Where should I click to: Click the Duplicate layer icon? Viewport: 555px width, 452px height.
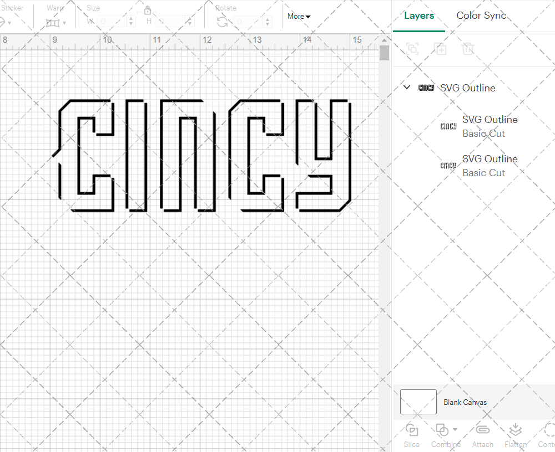pyautogui.click(x=441, y=49)
